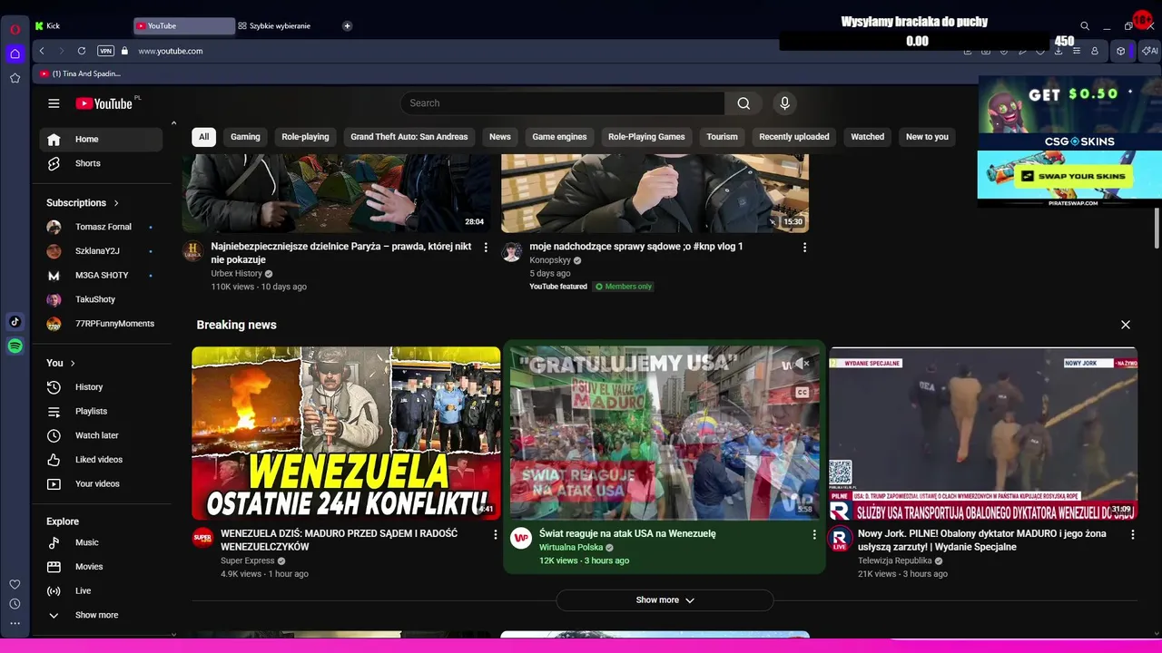Screen dimensions: 1162x653
Task: Reload the YouTube page
Action: point(82,51)
